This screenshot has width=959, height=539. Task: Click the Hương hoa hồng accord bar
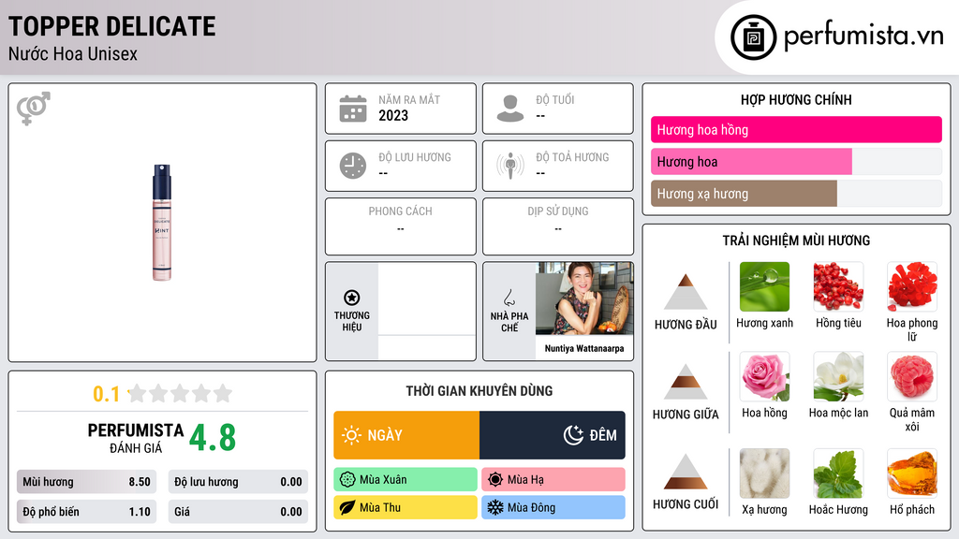[x=796, y=129]
